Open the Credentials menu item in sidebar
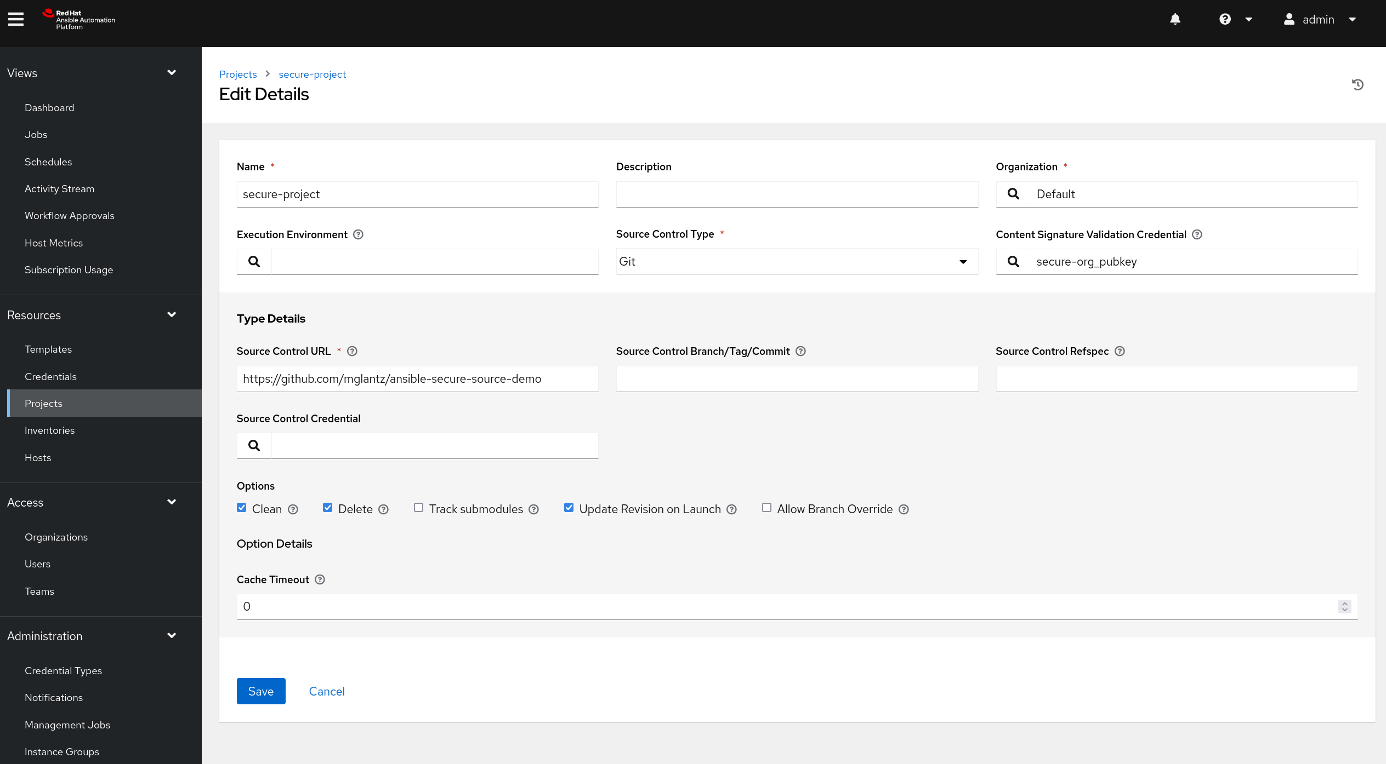This screenshot has height=764, width=1386. 51,375
